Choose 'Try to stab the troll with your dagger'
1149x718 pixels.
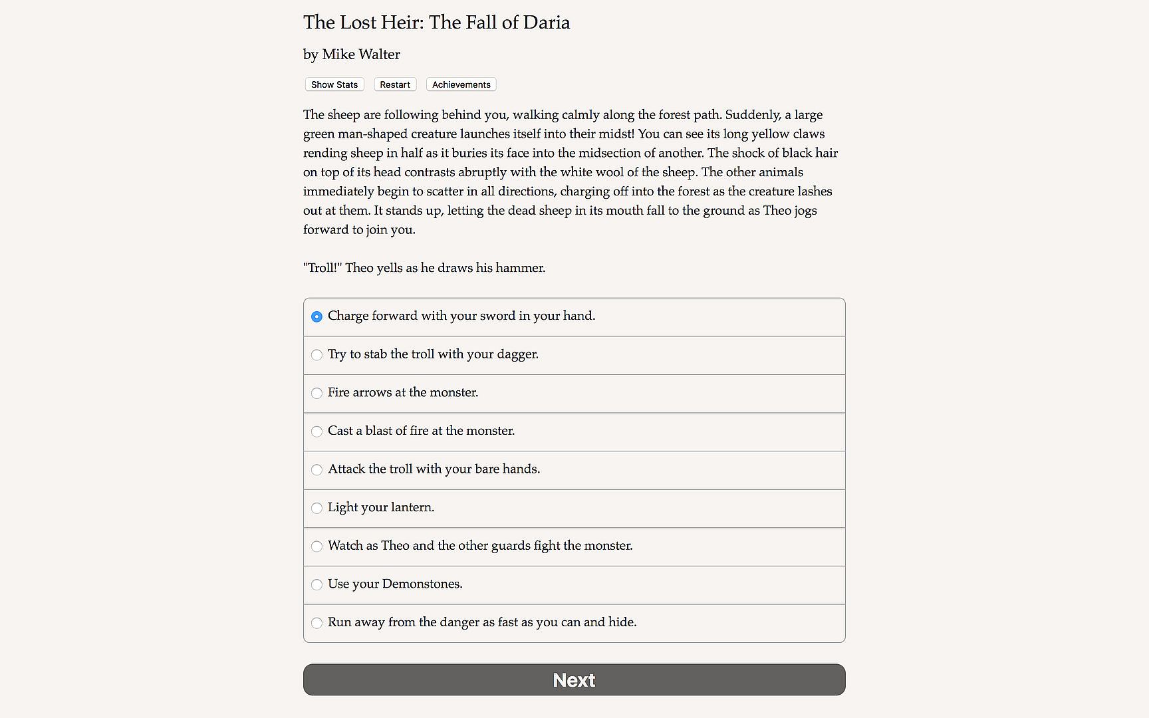click(317, 355)
